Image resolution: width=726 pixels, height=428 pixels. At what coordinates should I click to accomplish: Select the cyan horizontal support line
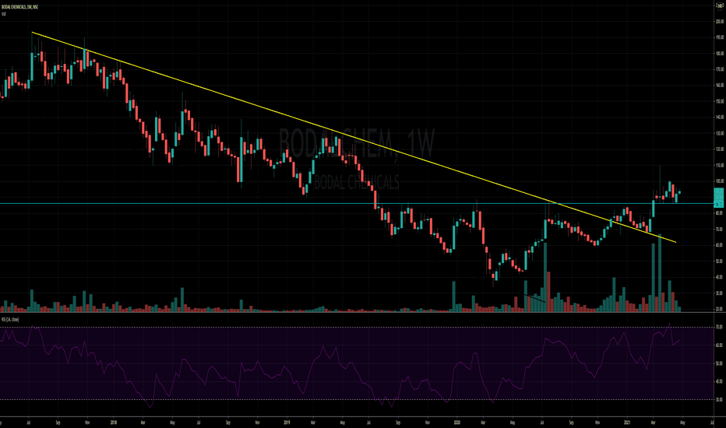357,204
